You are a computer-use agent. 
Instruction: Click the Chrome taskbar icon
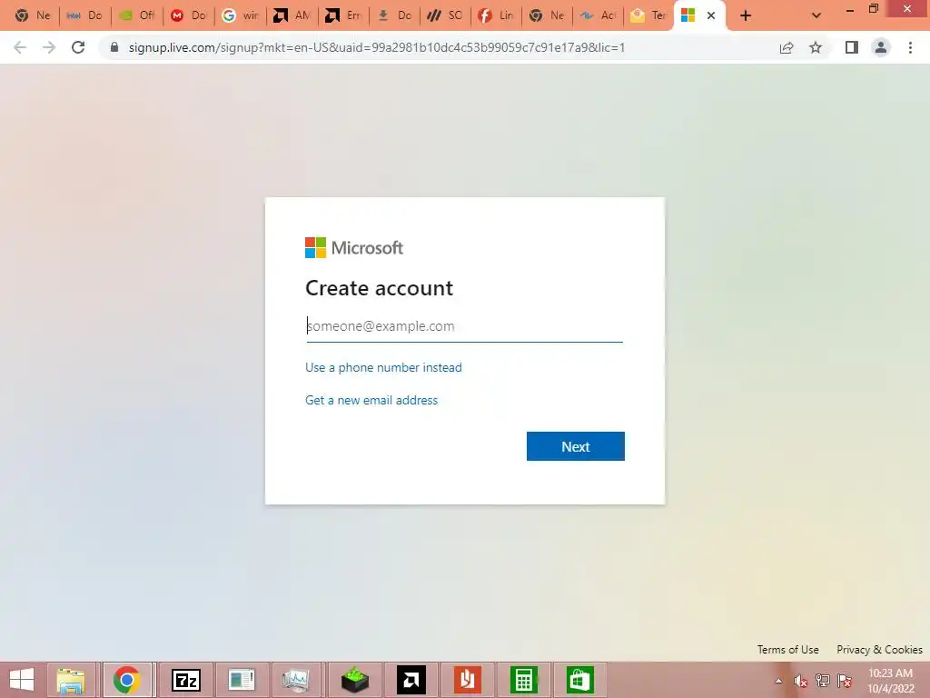[127, 680]
